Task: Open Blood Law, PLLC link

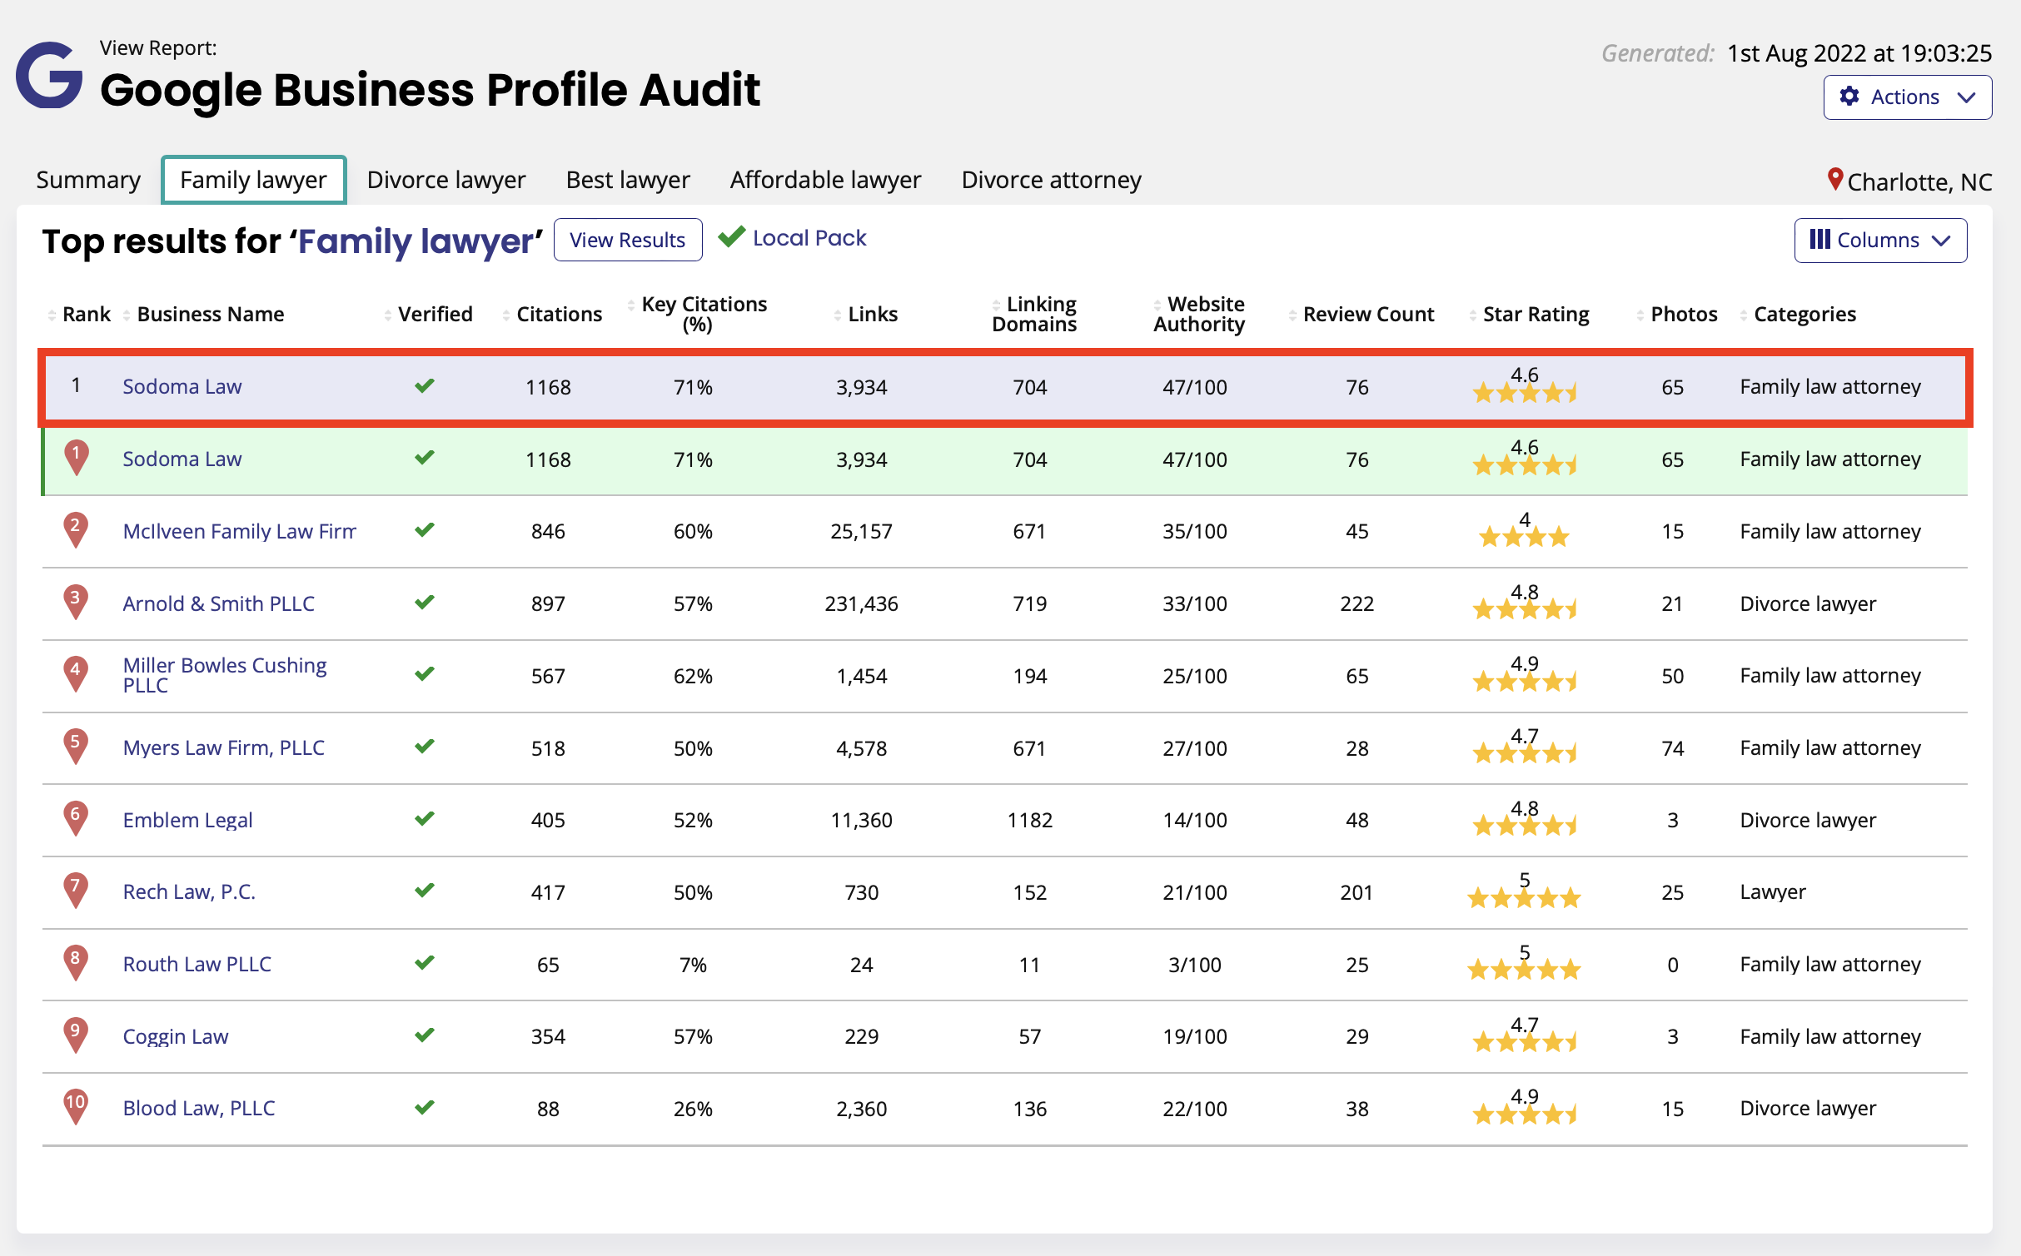Action: click(x=199, y=1109)
